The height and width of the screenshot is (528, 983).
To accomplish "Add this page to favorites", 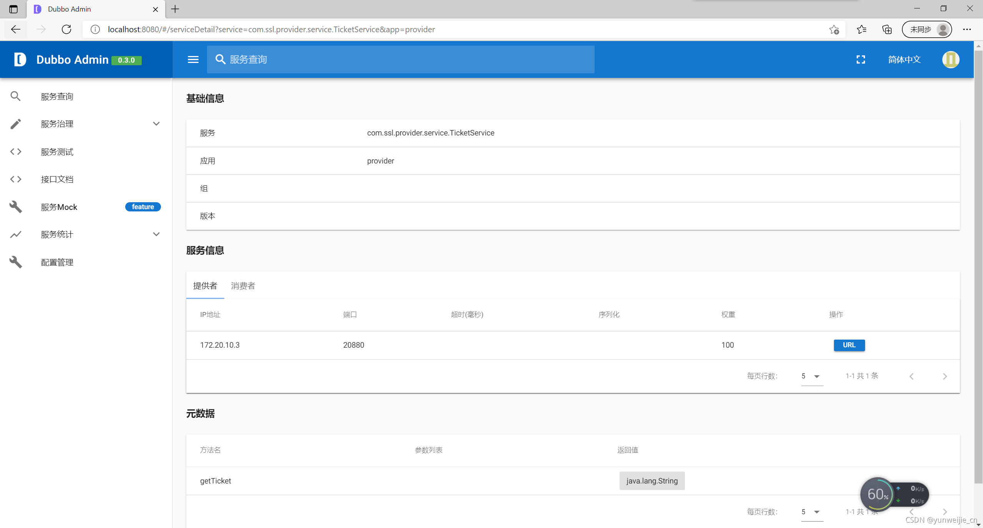I will 834,30.
